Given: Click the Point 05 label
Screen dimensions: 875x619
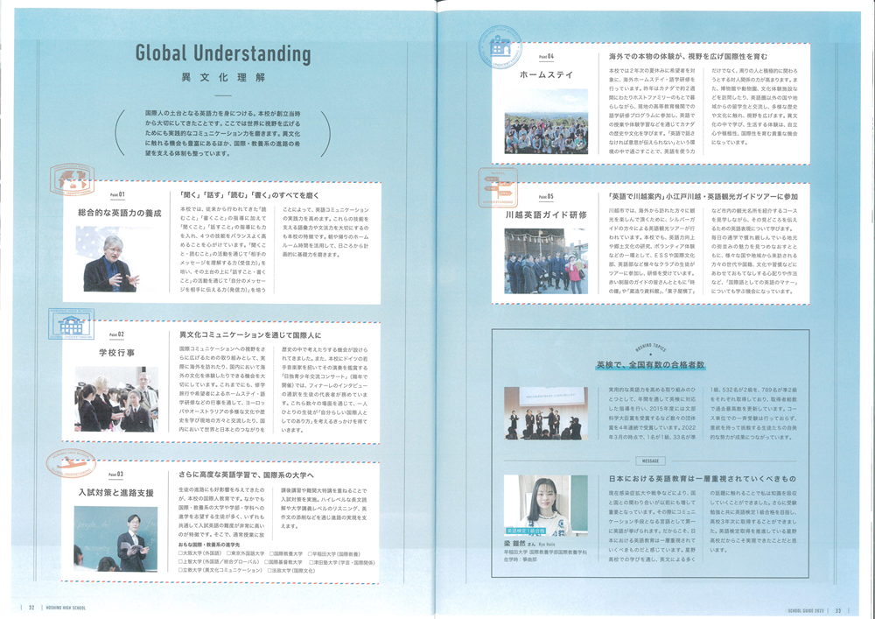Looking at the screenshot, I should pyautogui.click(x=546, y=196).
